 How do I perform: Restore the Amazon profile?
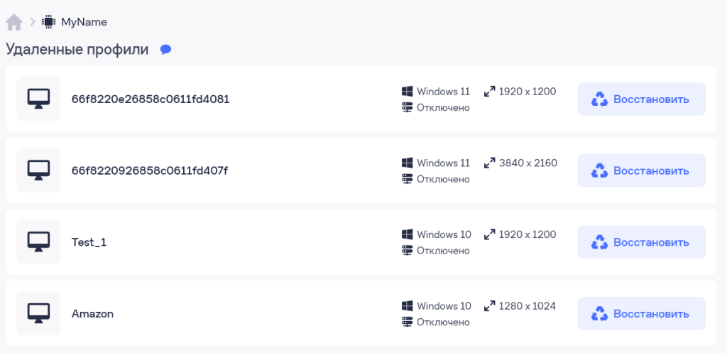click(641, 313)
